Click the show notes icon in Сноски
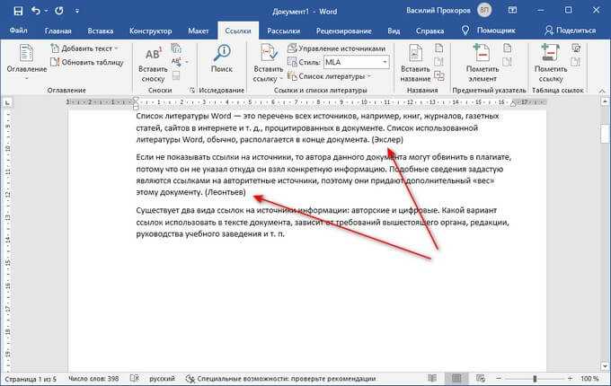This screenshot has height=386, width=611. 176,75
